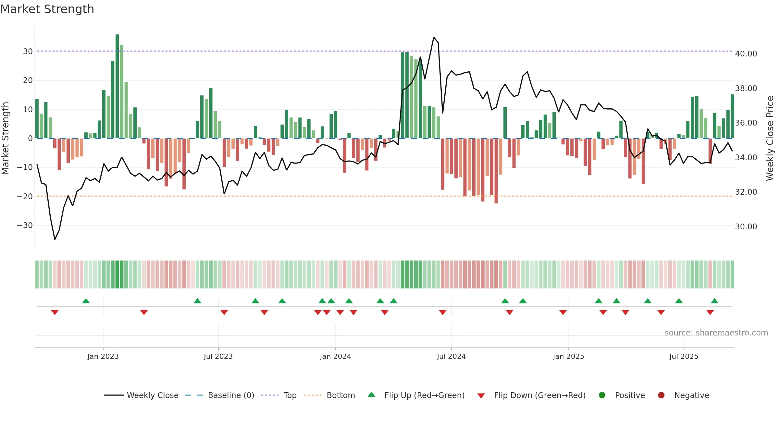Toggle Flip Down (Green→Red) legend entry
779x438 pixels.
(531, 395)
